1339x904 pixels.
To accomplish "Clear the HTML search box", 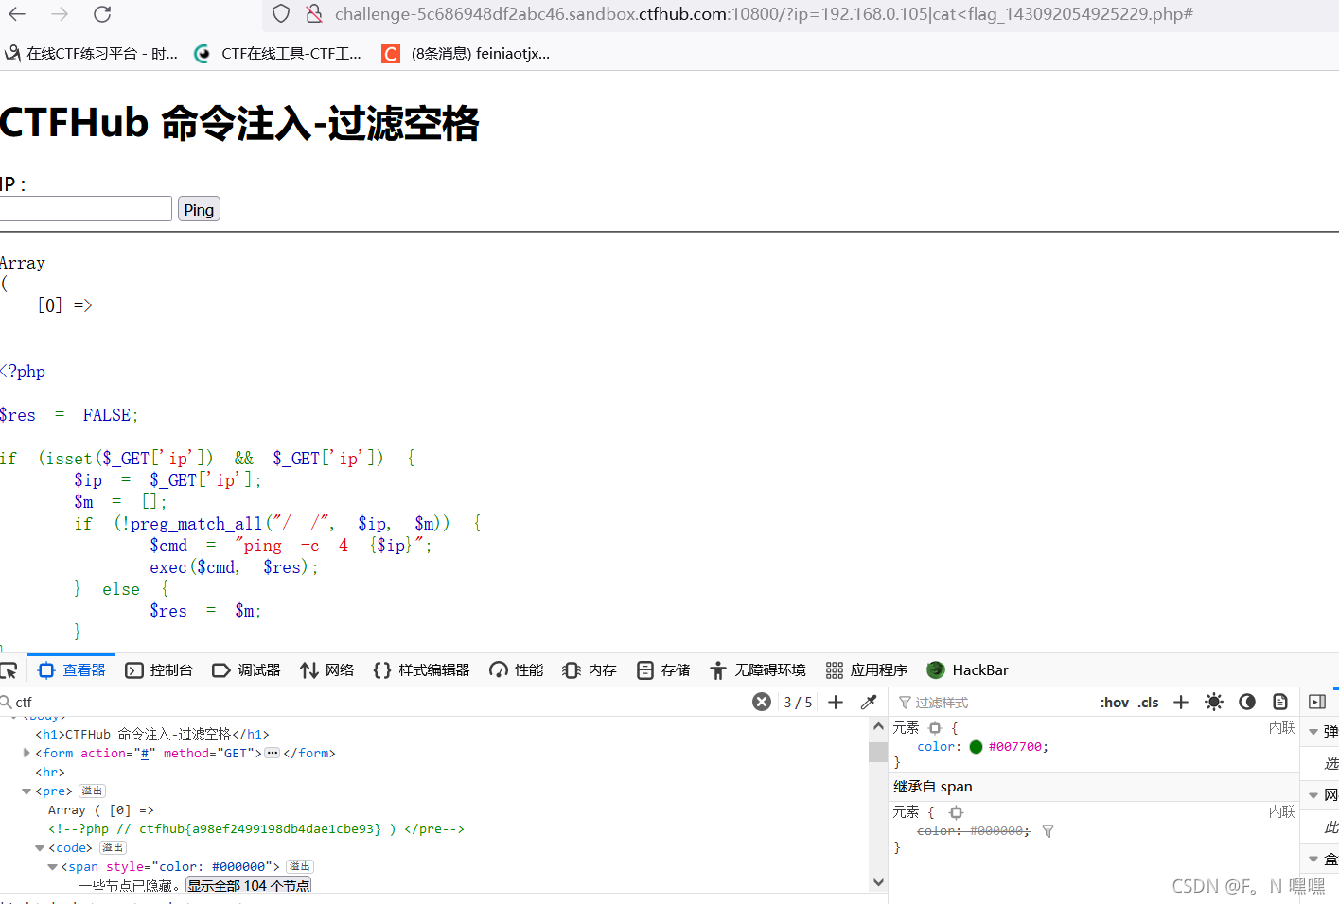I will (762, 702).
